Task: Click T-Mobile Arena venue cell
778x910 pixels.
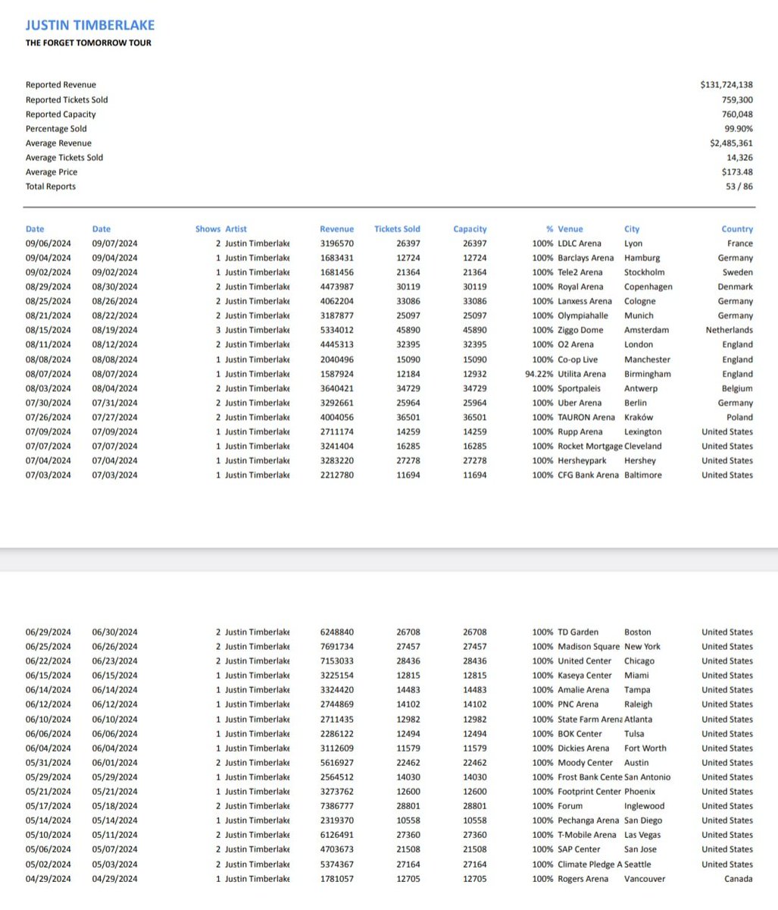Action: click(x=587, y=835)
